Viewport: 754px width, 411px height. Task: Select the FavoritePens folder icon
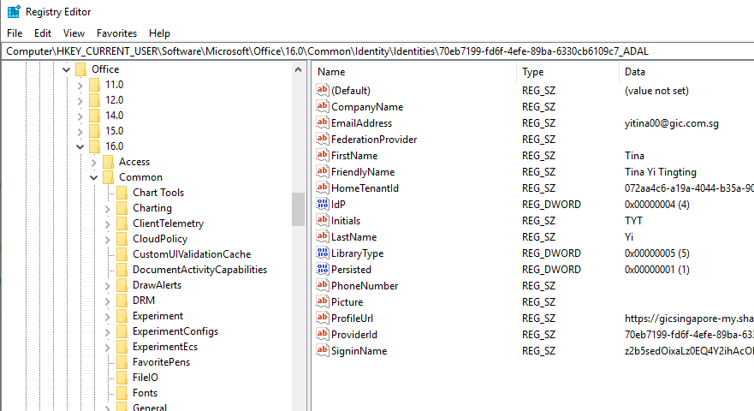click(122, 362)
